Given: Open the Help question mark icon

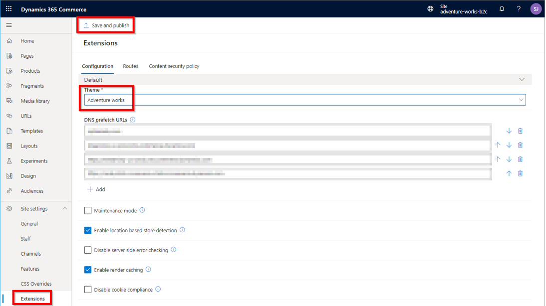Looking at the screenshot, I should pos(518,8).
